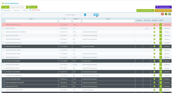Open ambientes badge for Andre Ricardo dos Santos

click(x=154, y=46)
